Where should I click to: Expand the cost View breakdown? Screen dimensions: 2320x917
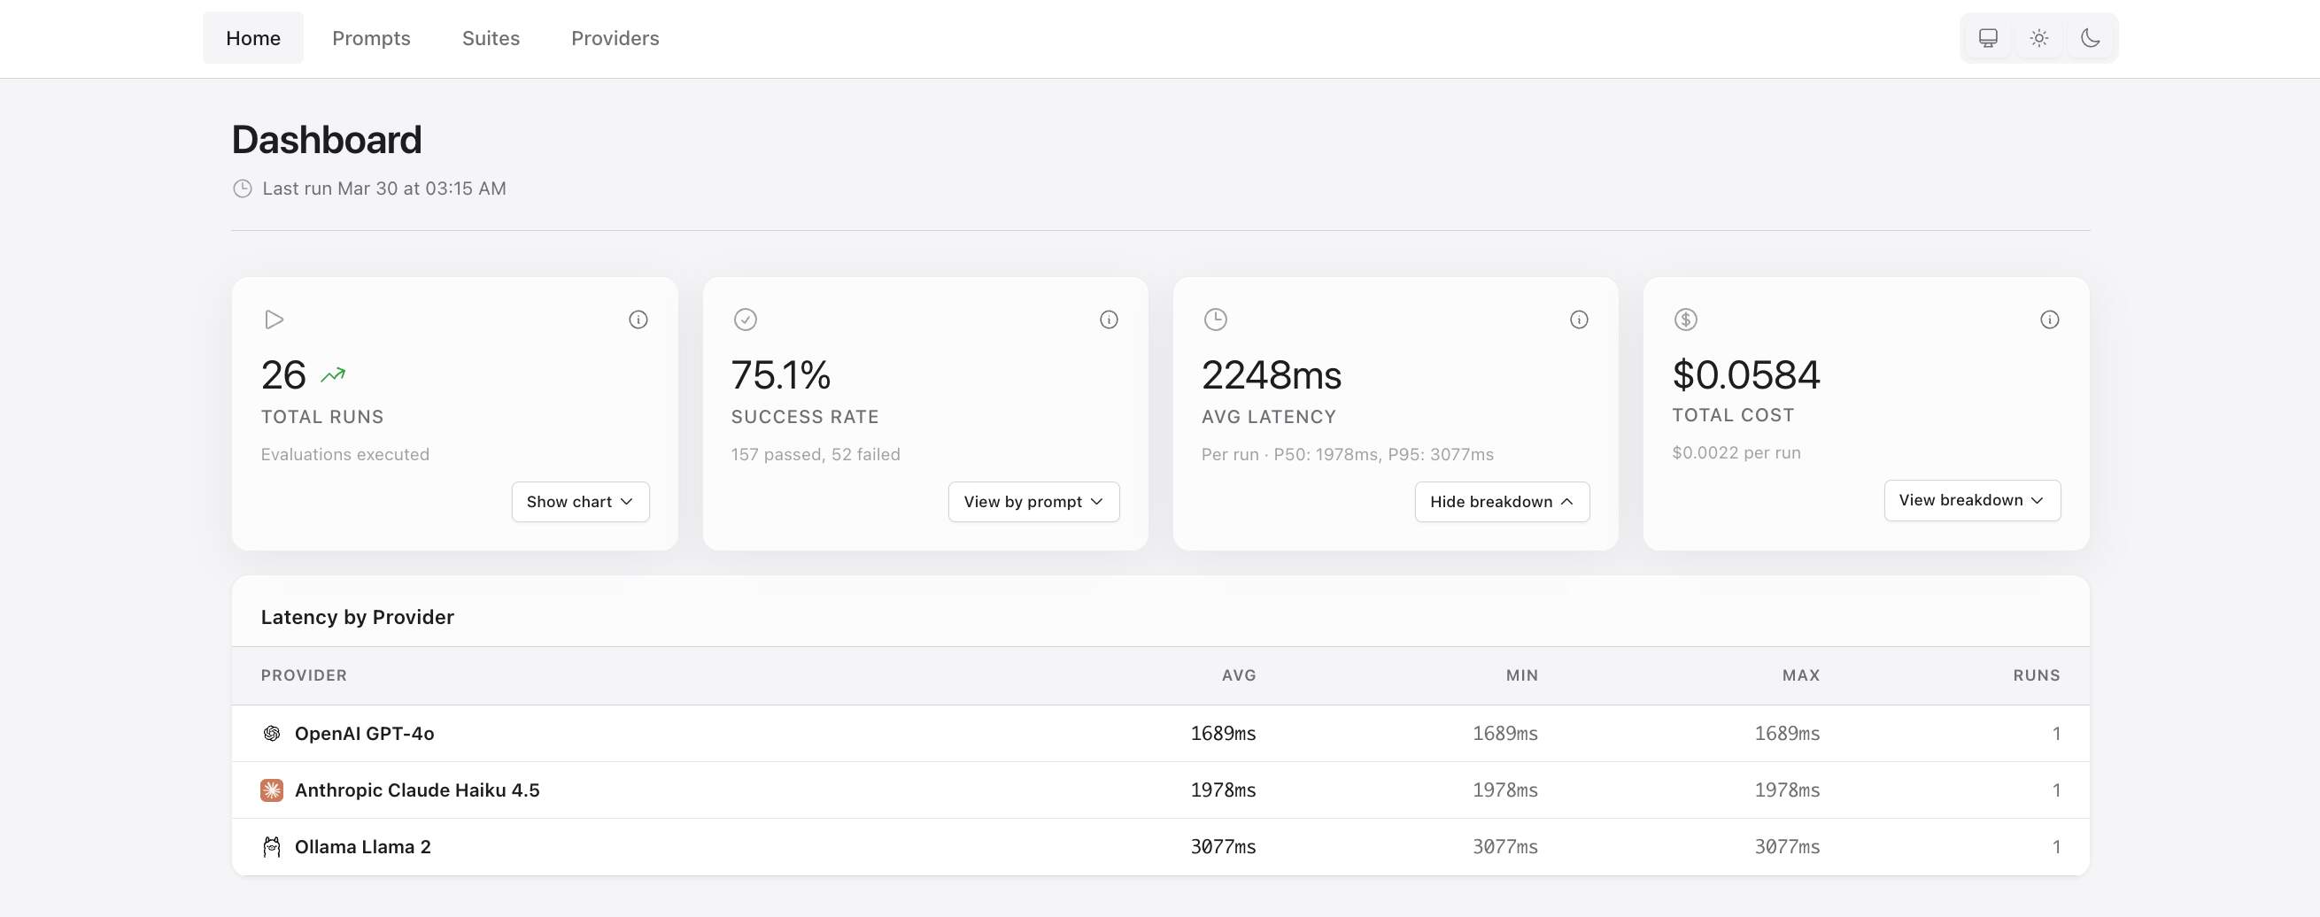(x=1971, y=499)
